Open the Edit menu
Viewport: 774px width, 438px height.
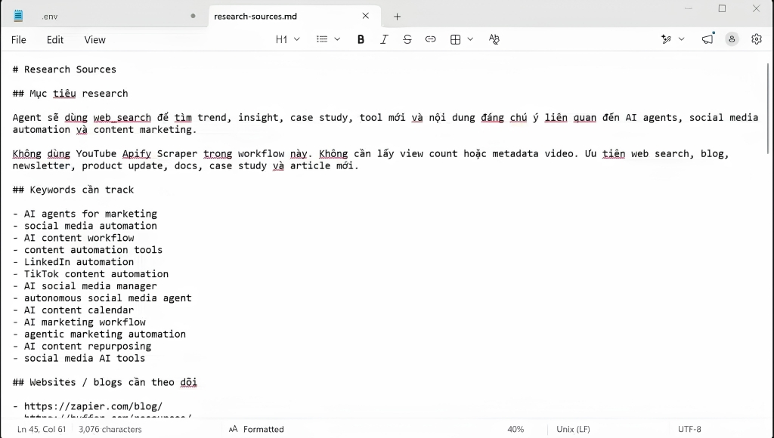(x=54, y=39)
